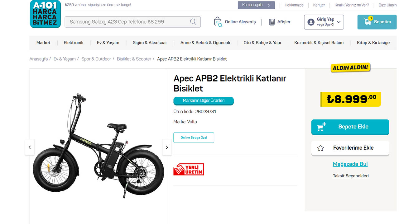The image size is (399, 224).
Task: Click the user profile avatar icon
Action: 311,22
